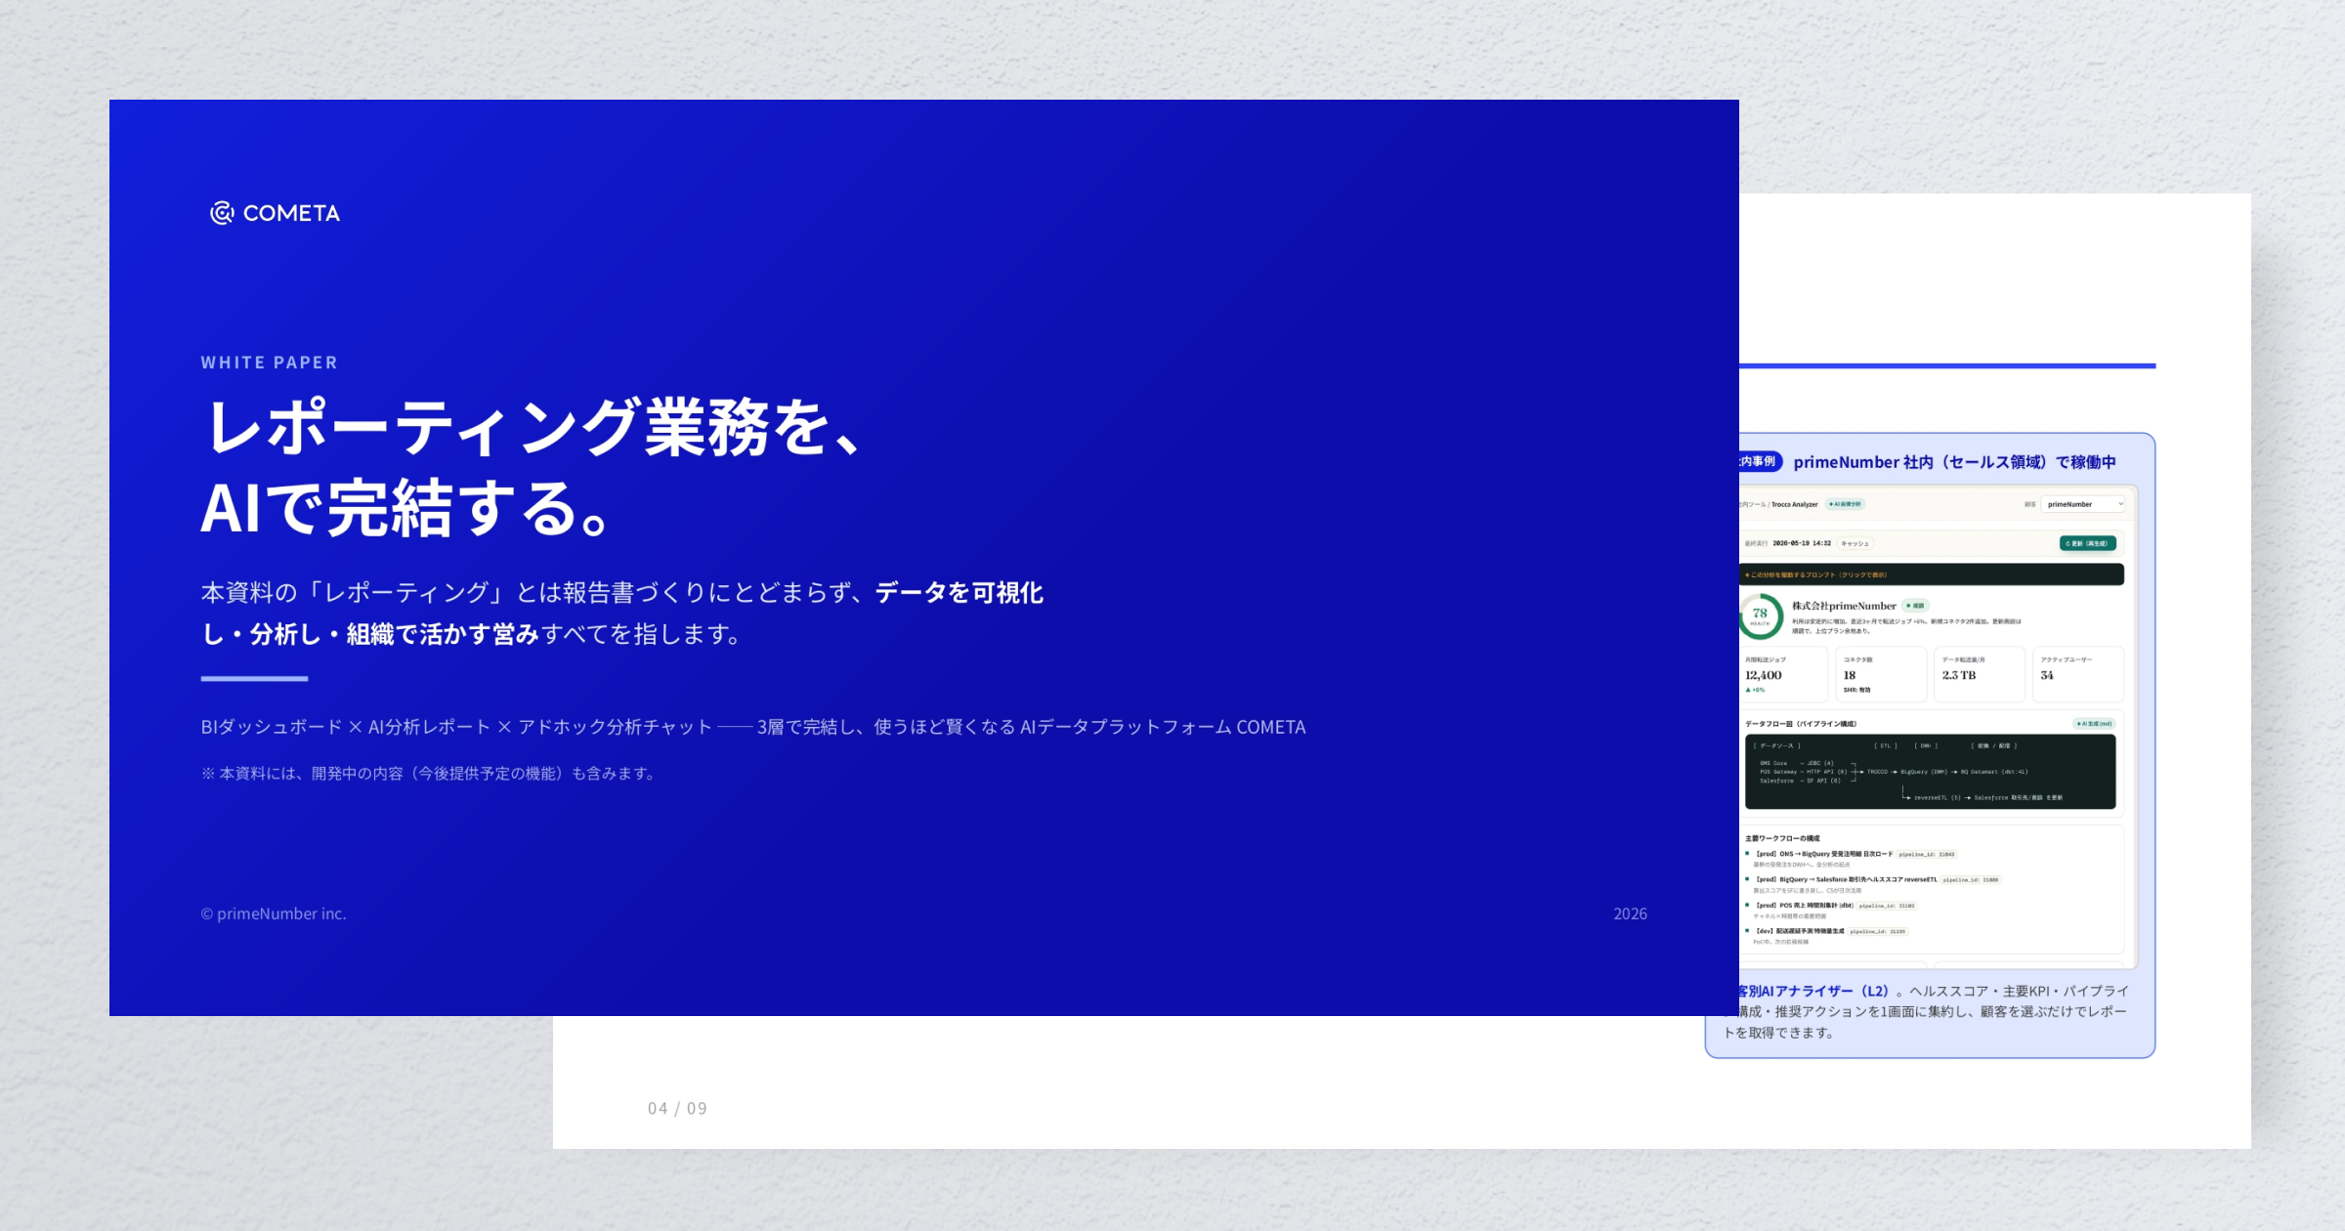Click the キャッシュ cache badge

[1855, 543]
